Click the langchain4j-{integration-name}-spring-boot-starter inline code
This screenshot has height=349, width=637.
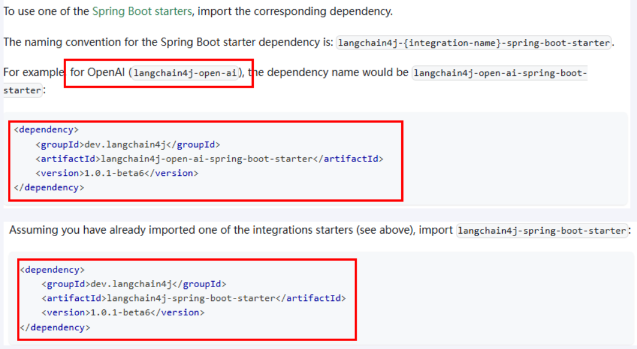tap(474, 43)
